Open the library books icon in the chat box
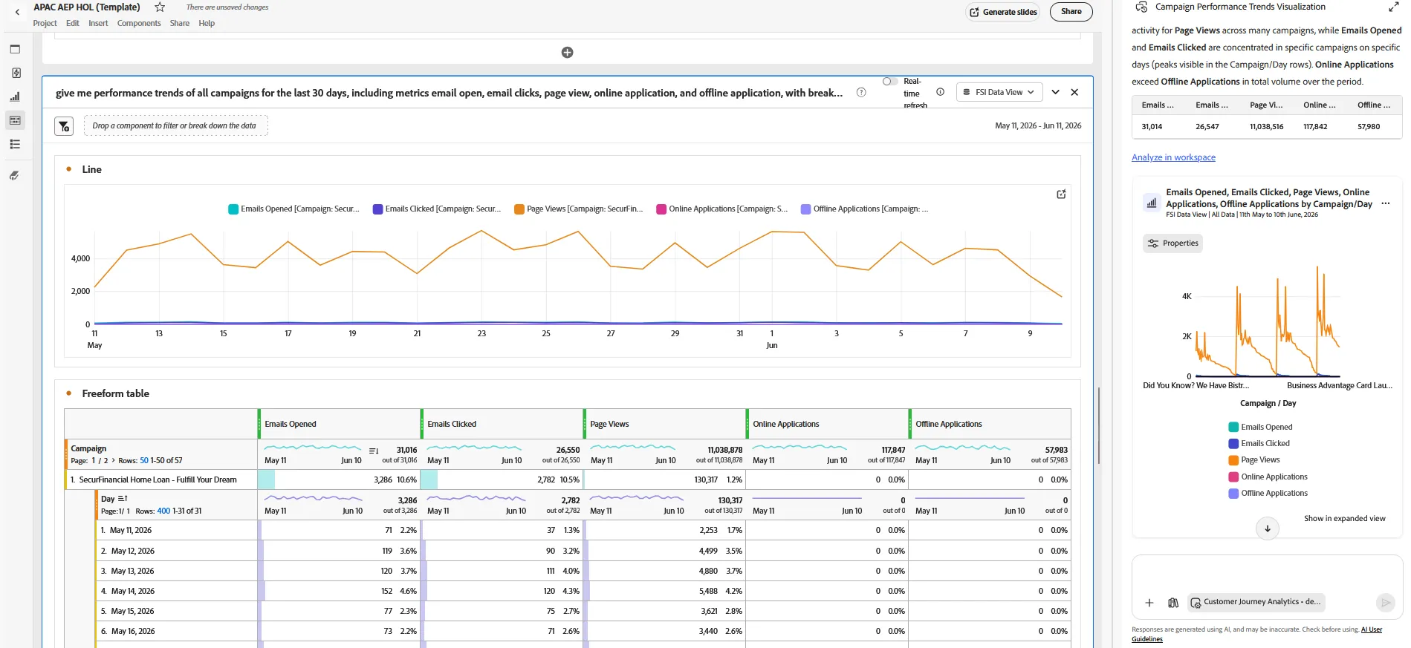 (x=1172, y=603)
